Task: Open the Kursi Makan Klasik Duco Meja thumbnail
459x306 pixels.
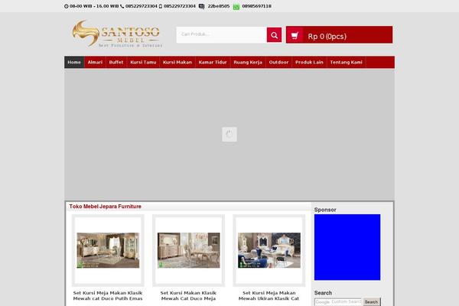Action: click(188, 250)
